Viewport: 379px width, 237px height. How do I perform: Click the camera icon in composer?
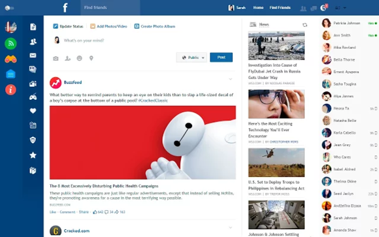point(56,58)
